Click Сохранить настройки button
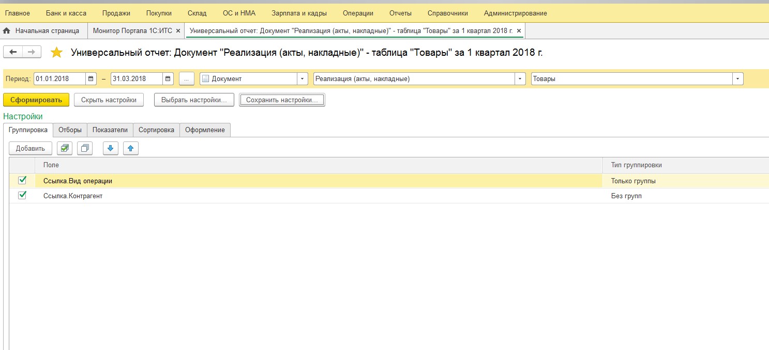The image size is (769, 350). click(x=282, y=100)
